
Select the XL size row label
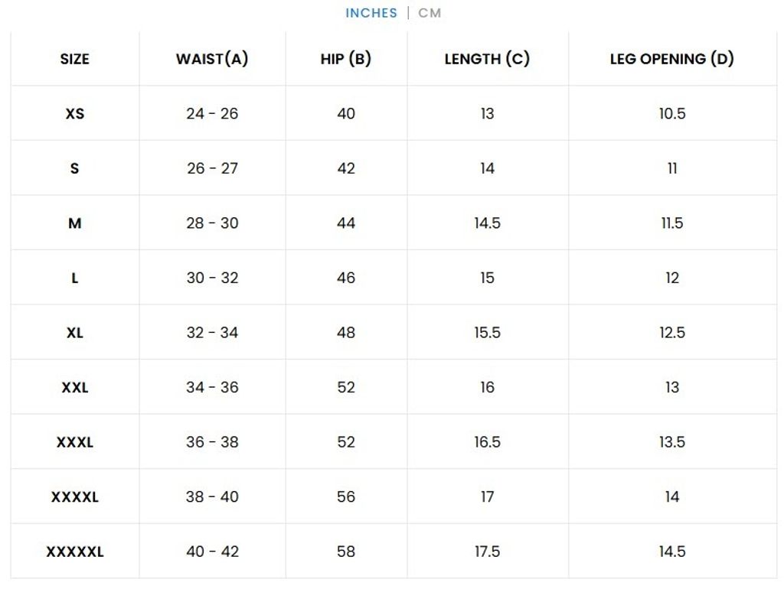[x=74, y=333]
